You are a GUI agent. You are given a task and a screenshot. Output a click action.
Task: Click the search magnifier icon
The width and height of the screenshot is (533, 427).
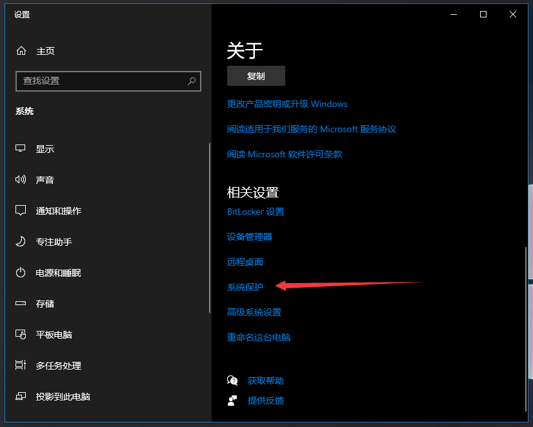tap(192, 81)
